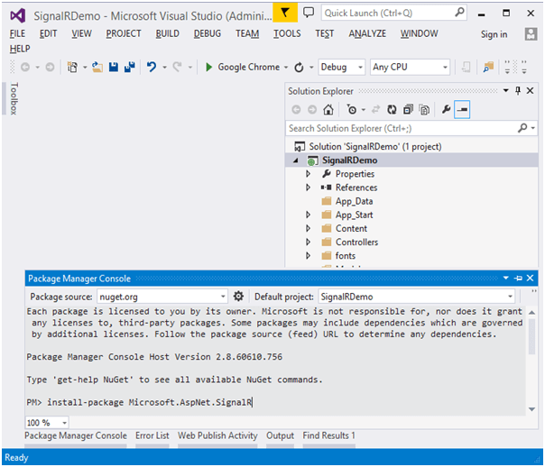Toggle the Preview Selected Items button
The width and height of the screenshot is (545, 467).
point(462,110)
